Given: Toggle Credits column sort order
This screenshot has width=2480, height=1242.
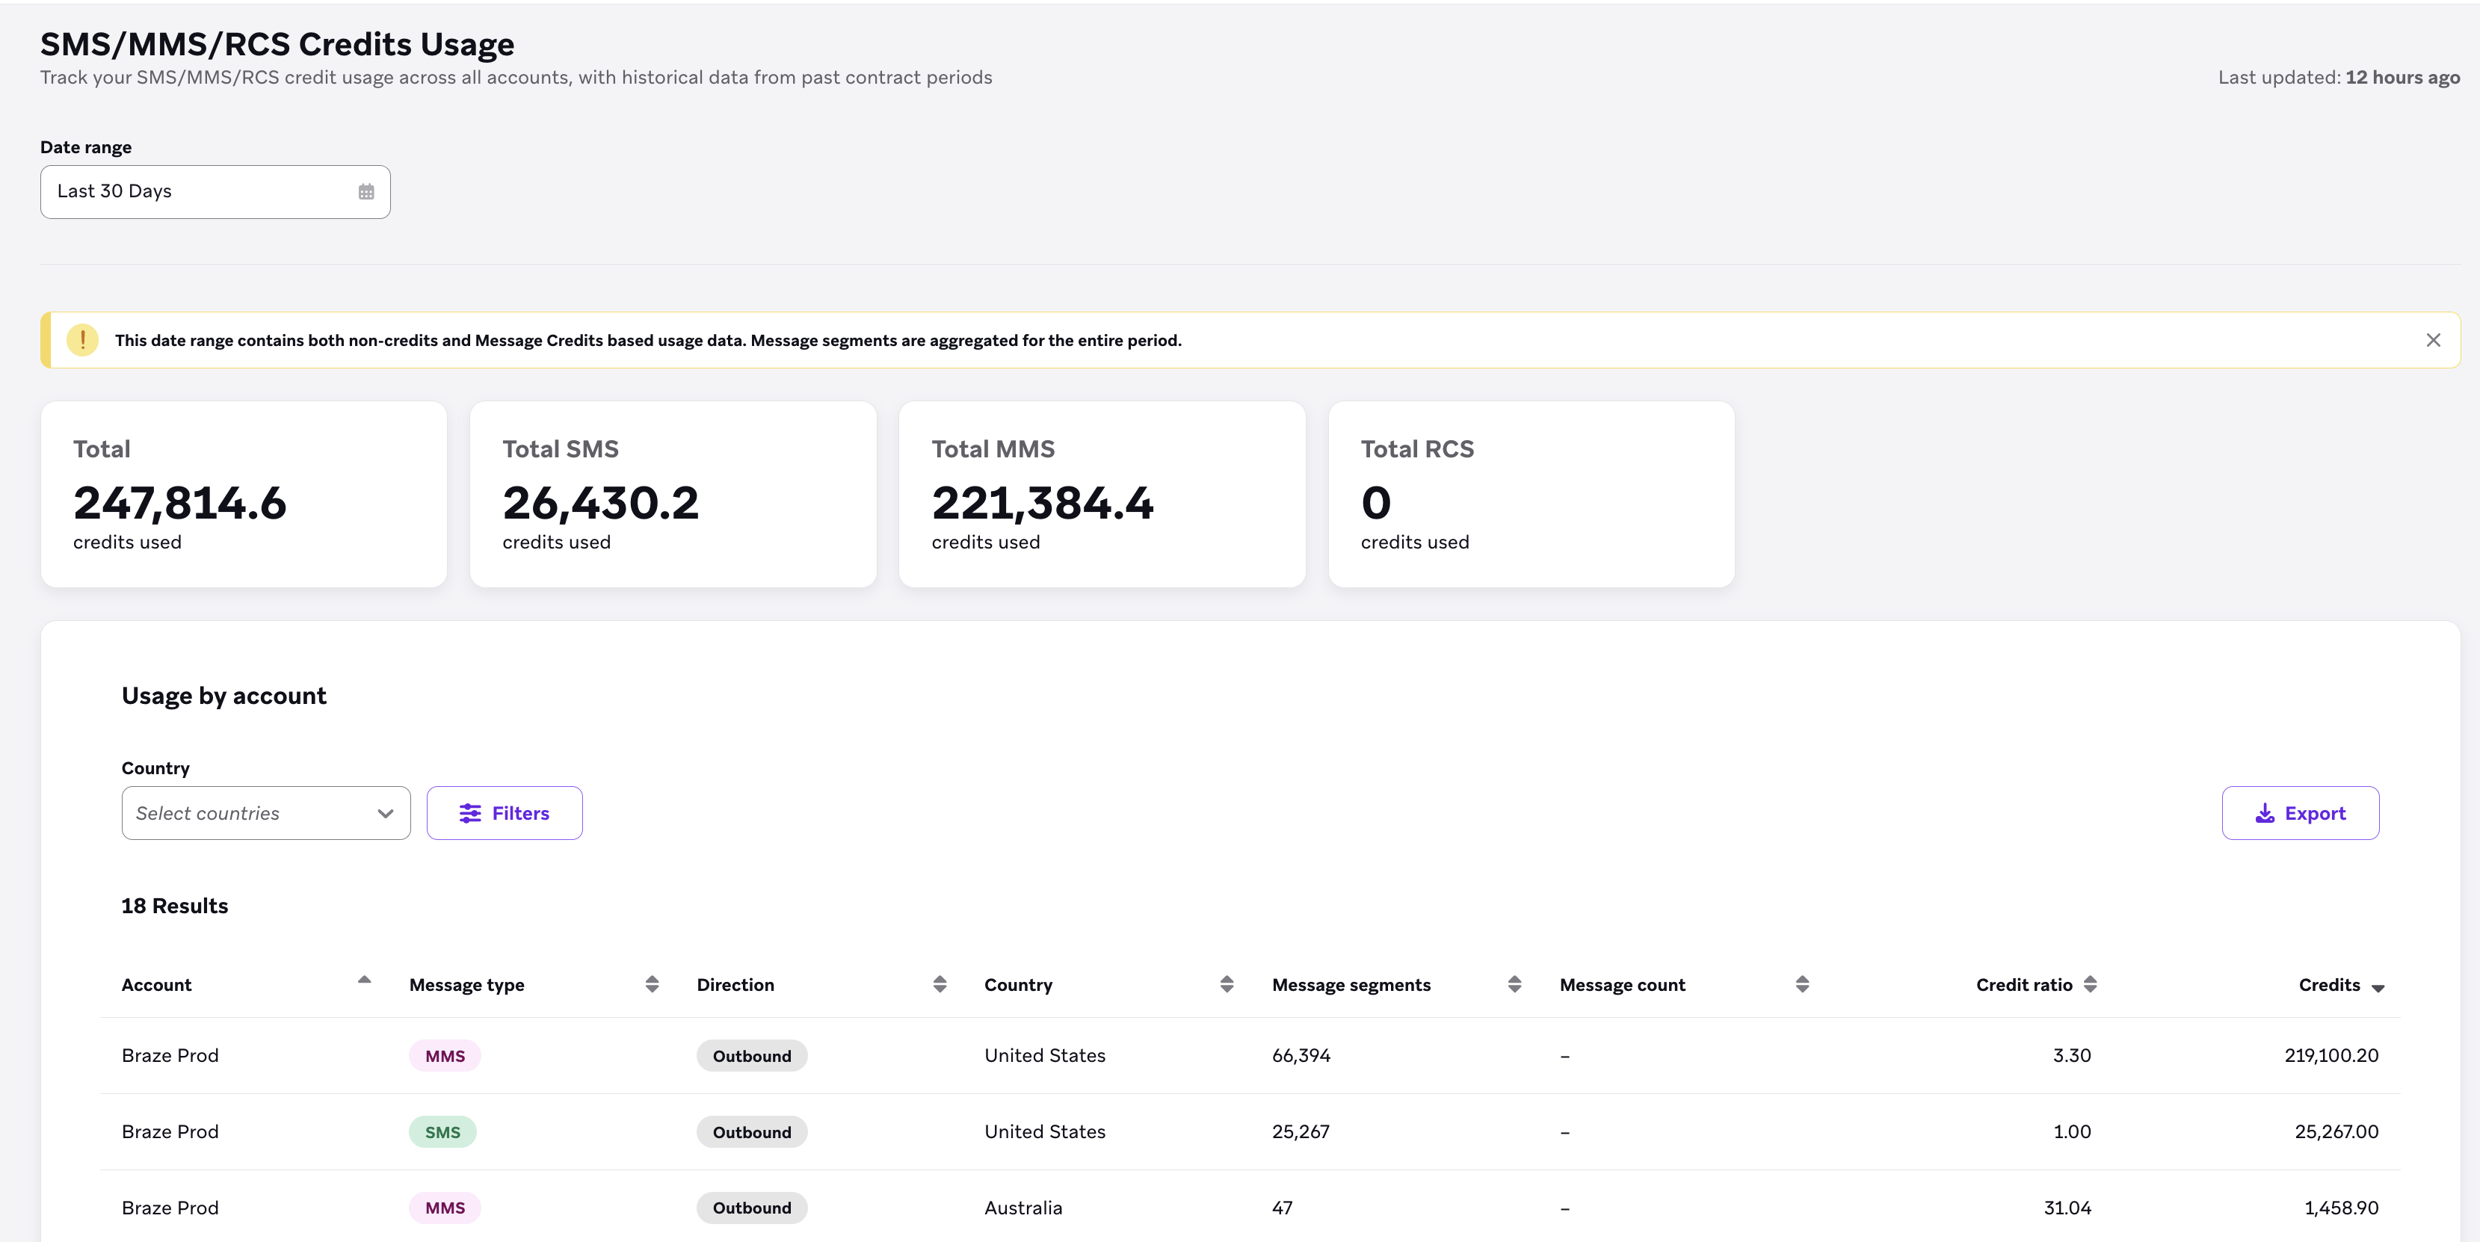Looking at the screenshot, I should point(2378,988).
